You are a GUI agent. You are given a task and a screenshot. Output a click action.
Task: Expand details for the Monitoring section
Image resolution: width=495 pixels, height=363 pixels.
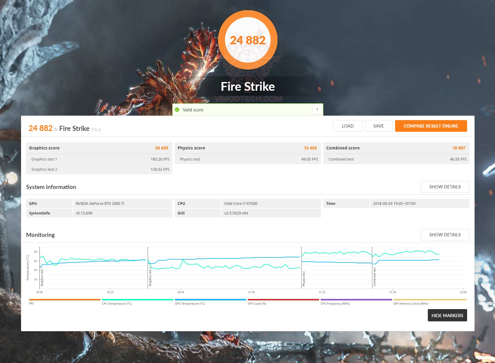pos(445,235)
